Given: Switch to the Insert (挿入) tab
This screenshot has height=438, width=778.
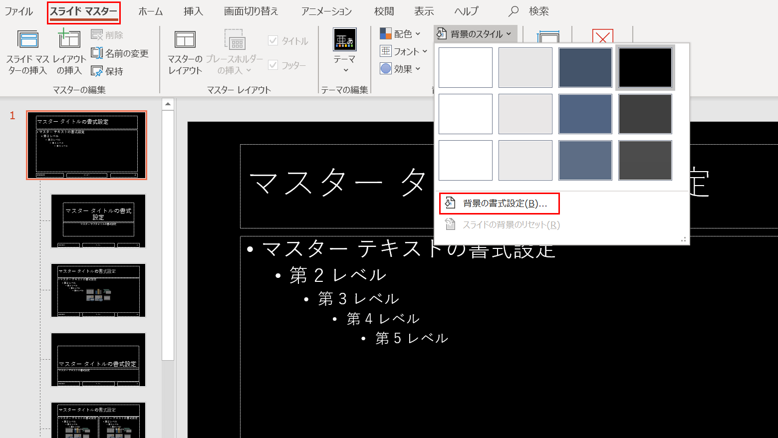Looking at the screenshot, I should pos(193,11).
